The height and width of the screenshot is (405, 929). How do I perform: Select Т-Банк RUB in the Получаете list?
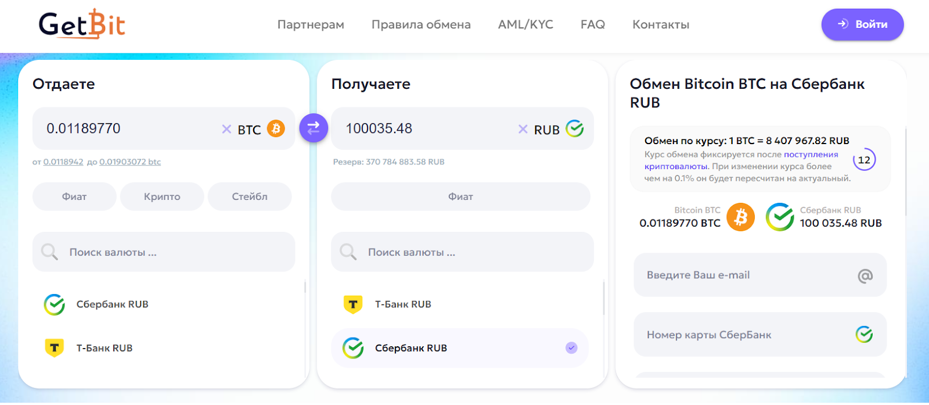point(460,304)
